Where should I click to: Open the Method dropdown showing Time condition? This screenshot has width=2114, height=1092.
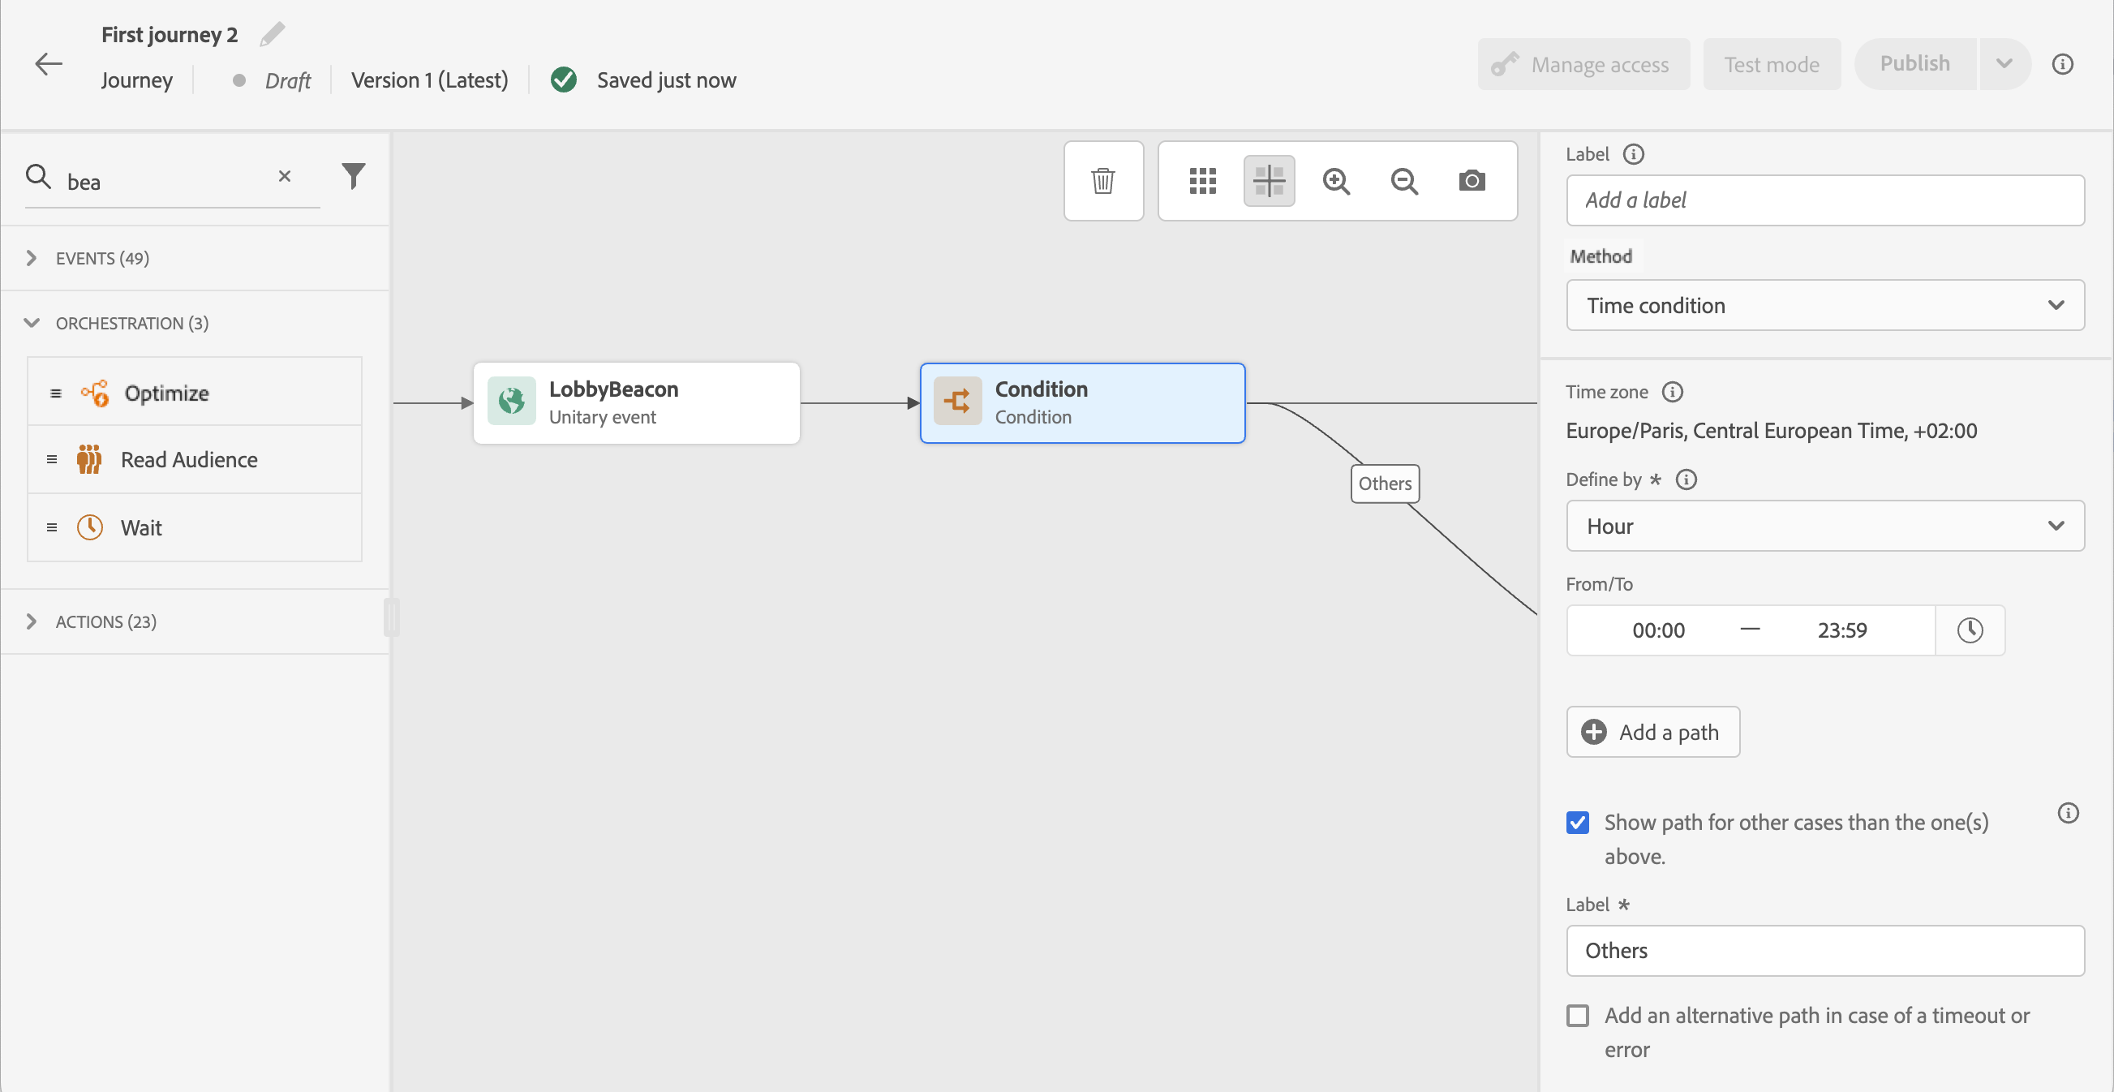click(x=1824, y=305)
